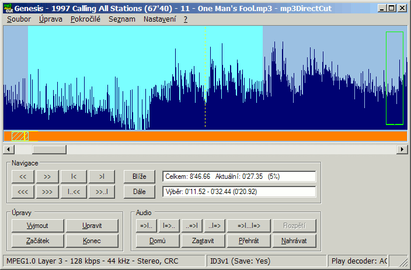Click the |..<< navigation button
The image size is (411, 270).
74,192
